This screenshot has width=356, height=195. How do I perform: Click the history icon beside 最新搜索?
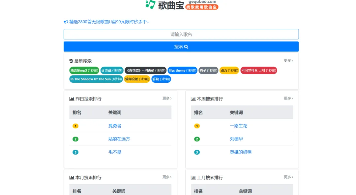[71, 60]
